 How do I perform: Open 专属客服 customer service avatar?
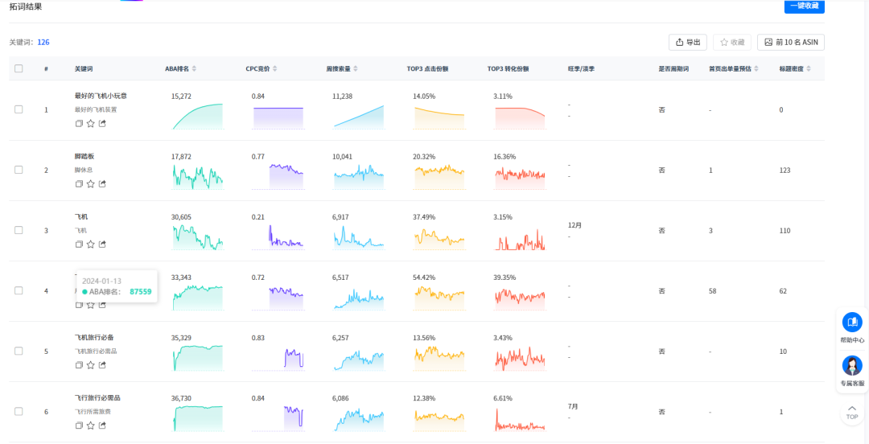pos(852,366)
